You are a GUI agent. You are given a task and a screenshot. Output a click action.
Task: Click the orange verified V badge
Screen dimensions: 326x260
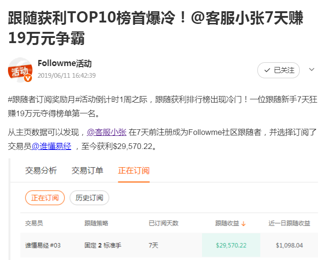[28, 78]
